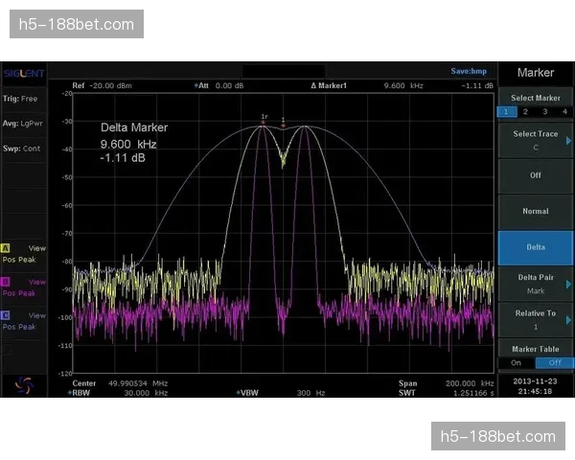The height and width of the screenshot is (460, 575).
Task: Open the Delta Pair submenu
Action: 535,282
